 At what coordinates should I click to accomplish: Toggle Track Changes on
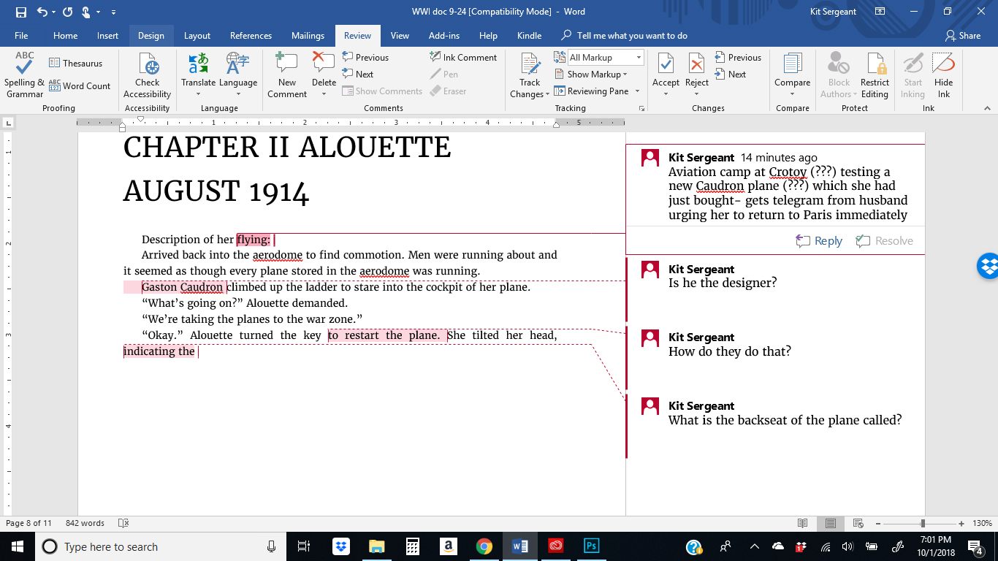[x=530, y=66]
